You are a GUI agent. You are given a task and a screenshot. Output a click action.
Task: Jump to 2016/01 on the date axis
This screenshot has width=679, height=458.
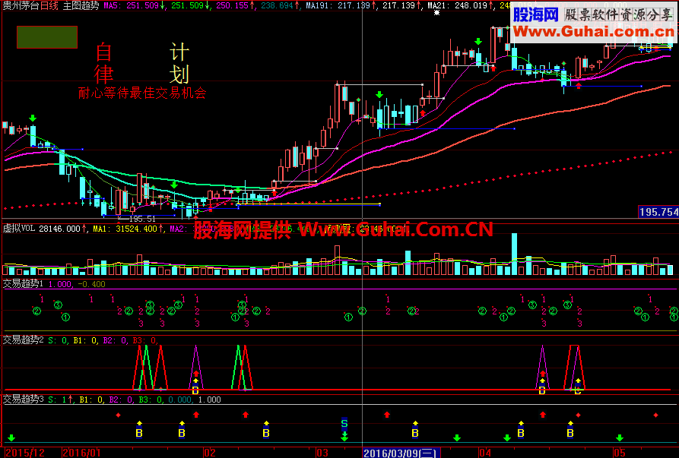pos(82,453)
